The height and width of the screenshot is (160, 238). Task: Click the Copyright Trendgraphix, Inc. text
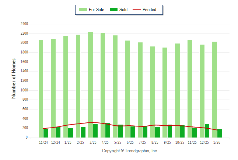pyautogui.click(x=130, y=151)
